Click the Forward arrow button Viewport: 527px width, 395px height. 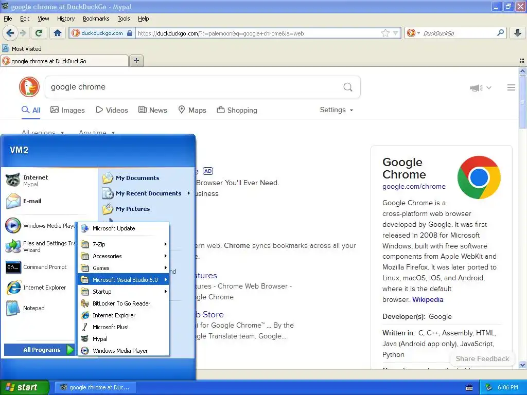[23, 33]
